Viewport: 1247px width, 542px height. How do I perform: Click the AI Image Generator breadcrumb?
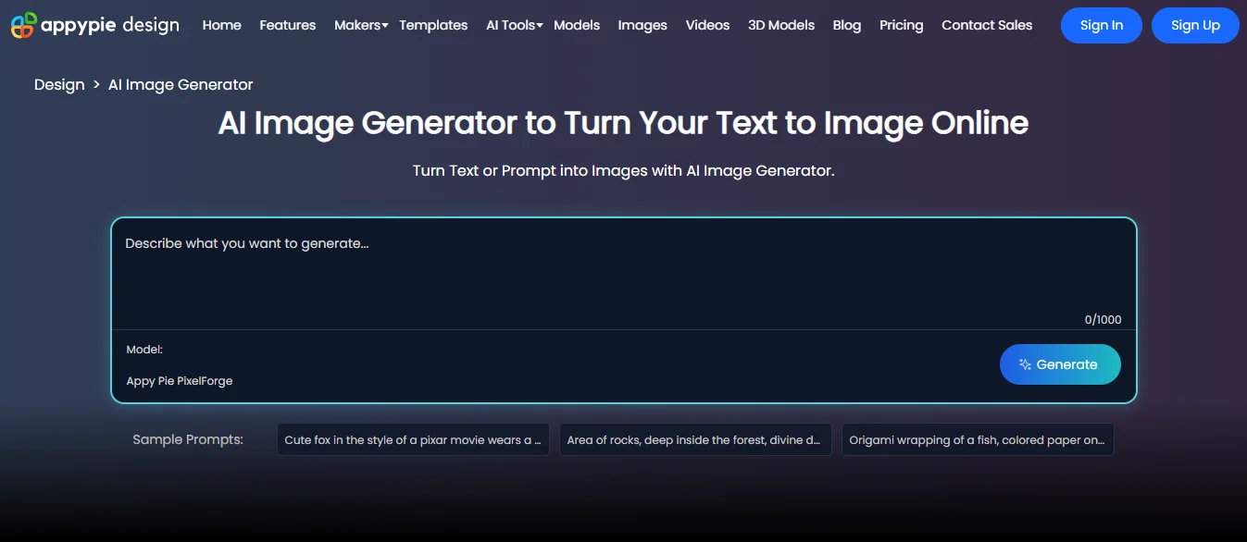pyautogui.click(x=181, y=84)
